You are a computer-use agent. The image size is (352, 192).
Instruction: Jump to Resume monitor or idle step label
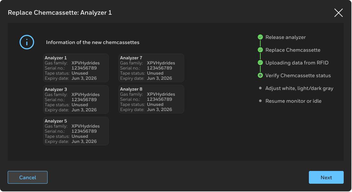click(x=293, y=101)
